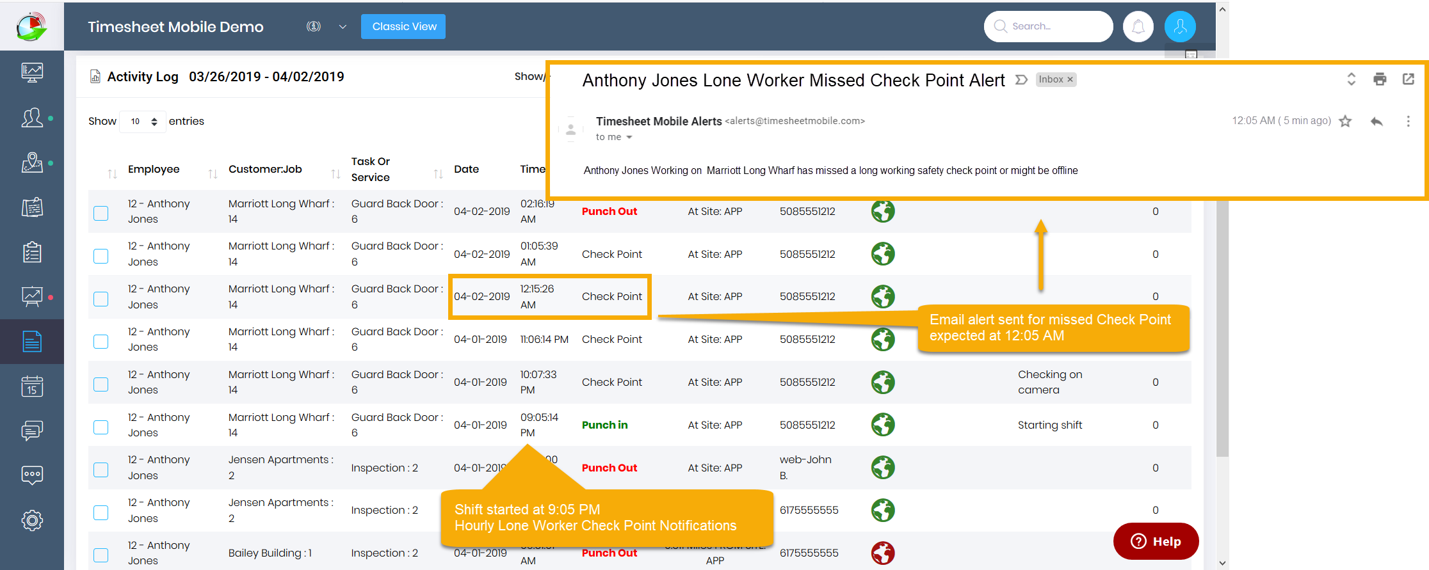This screenshot has width=1429, height=570.
Task: Click the Punch in status link
Action: (x=604, y=425)
